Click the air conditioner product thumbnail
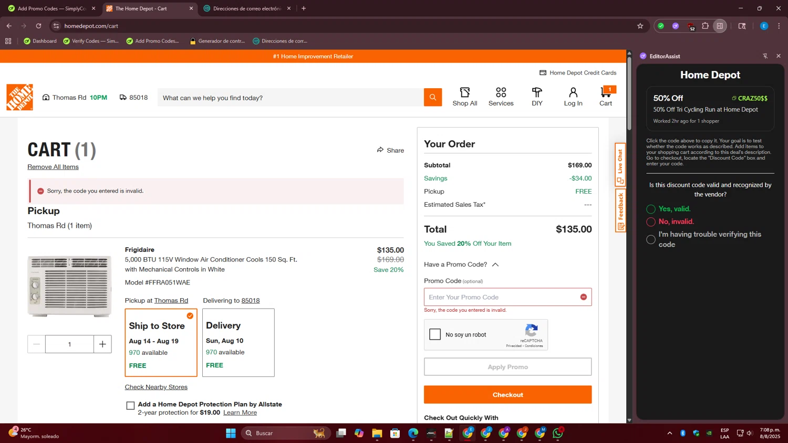This screenshot has height=443, width=788. [69, 286]
